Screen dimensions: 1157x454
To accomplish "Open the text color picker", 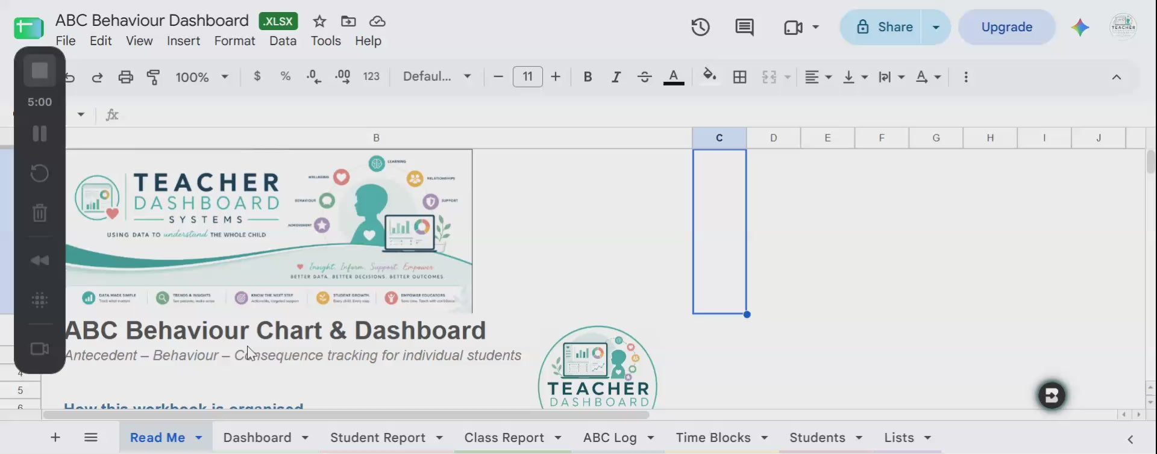I will [674, 77].
